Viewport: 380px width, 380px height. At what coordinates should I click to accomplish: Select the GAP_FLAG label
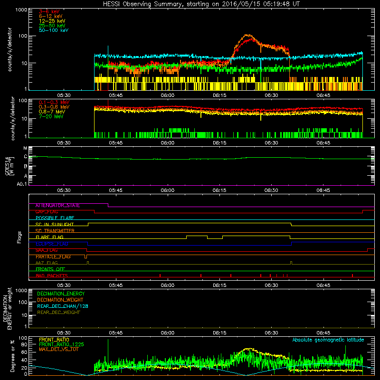coord(47,212)
